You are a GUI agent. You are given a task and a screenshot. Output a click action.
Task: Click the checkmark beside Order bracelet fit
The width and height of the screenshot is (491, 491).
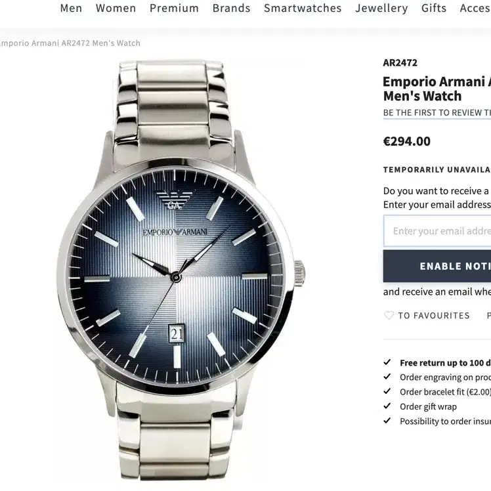click(387, 391)
